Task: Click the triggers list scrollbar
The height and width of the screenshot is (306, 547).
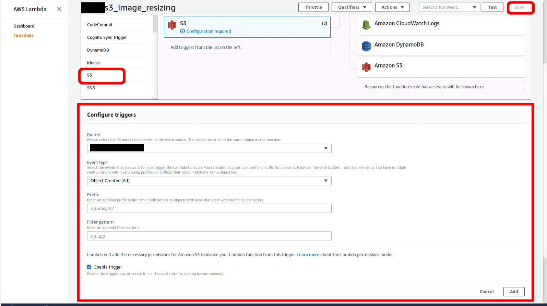Action: pyautogui.click(x=155, y=65)
